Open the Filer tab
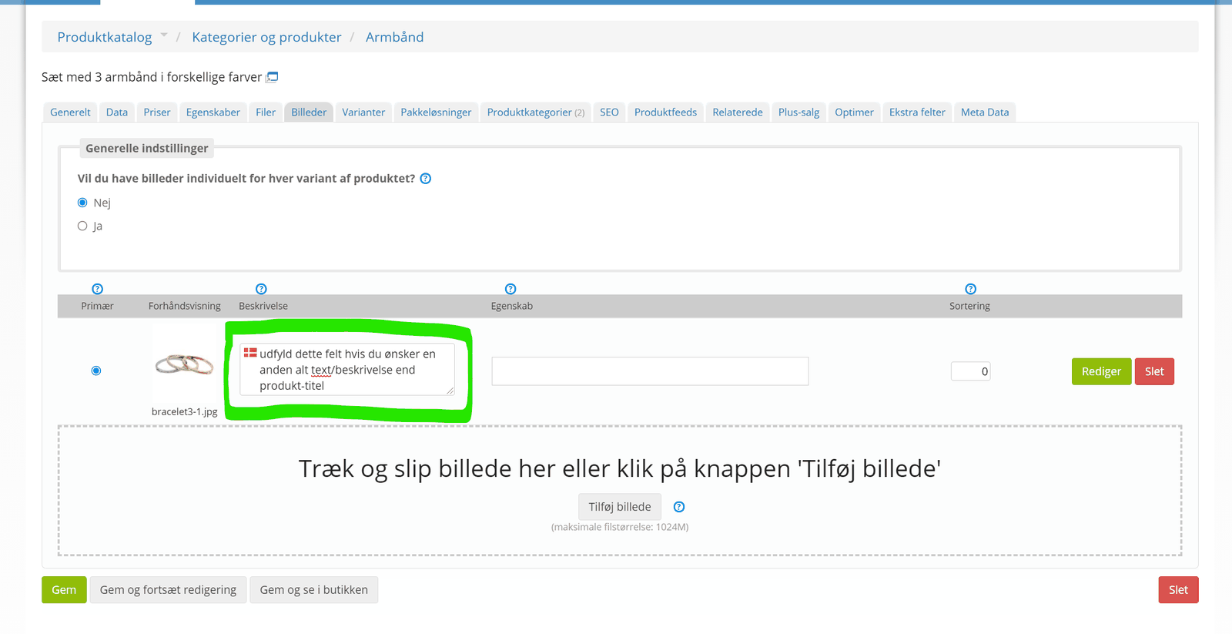 coord(266,112)
